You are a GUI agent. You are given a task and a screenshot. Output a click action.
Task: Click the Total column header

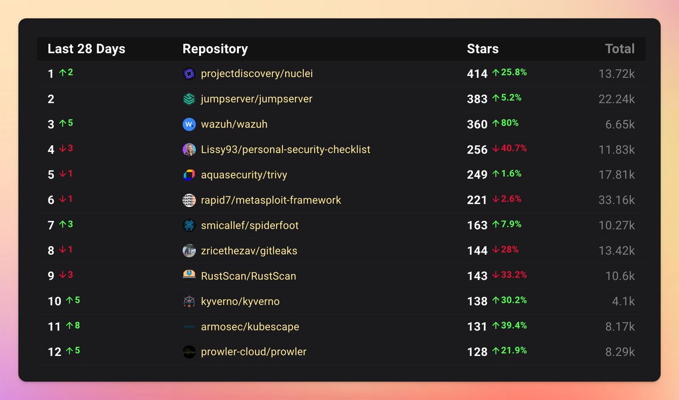(x=620, y=49)
